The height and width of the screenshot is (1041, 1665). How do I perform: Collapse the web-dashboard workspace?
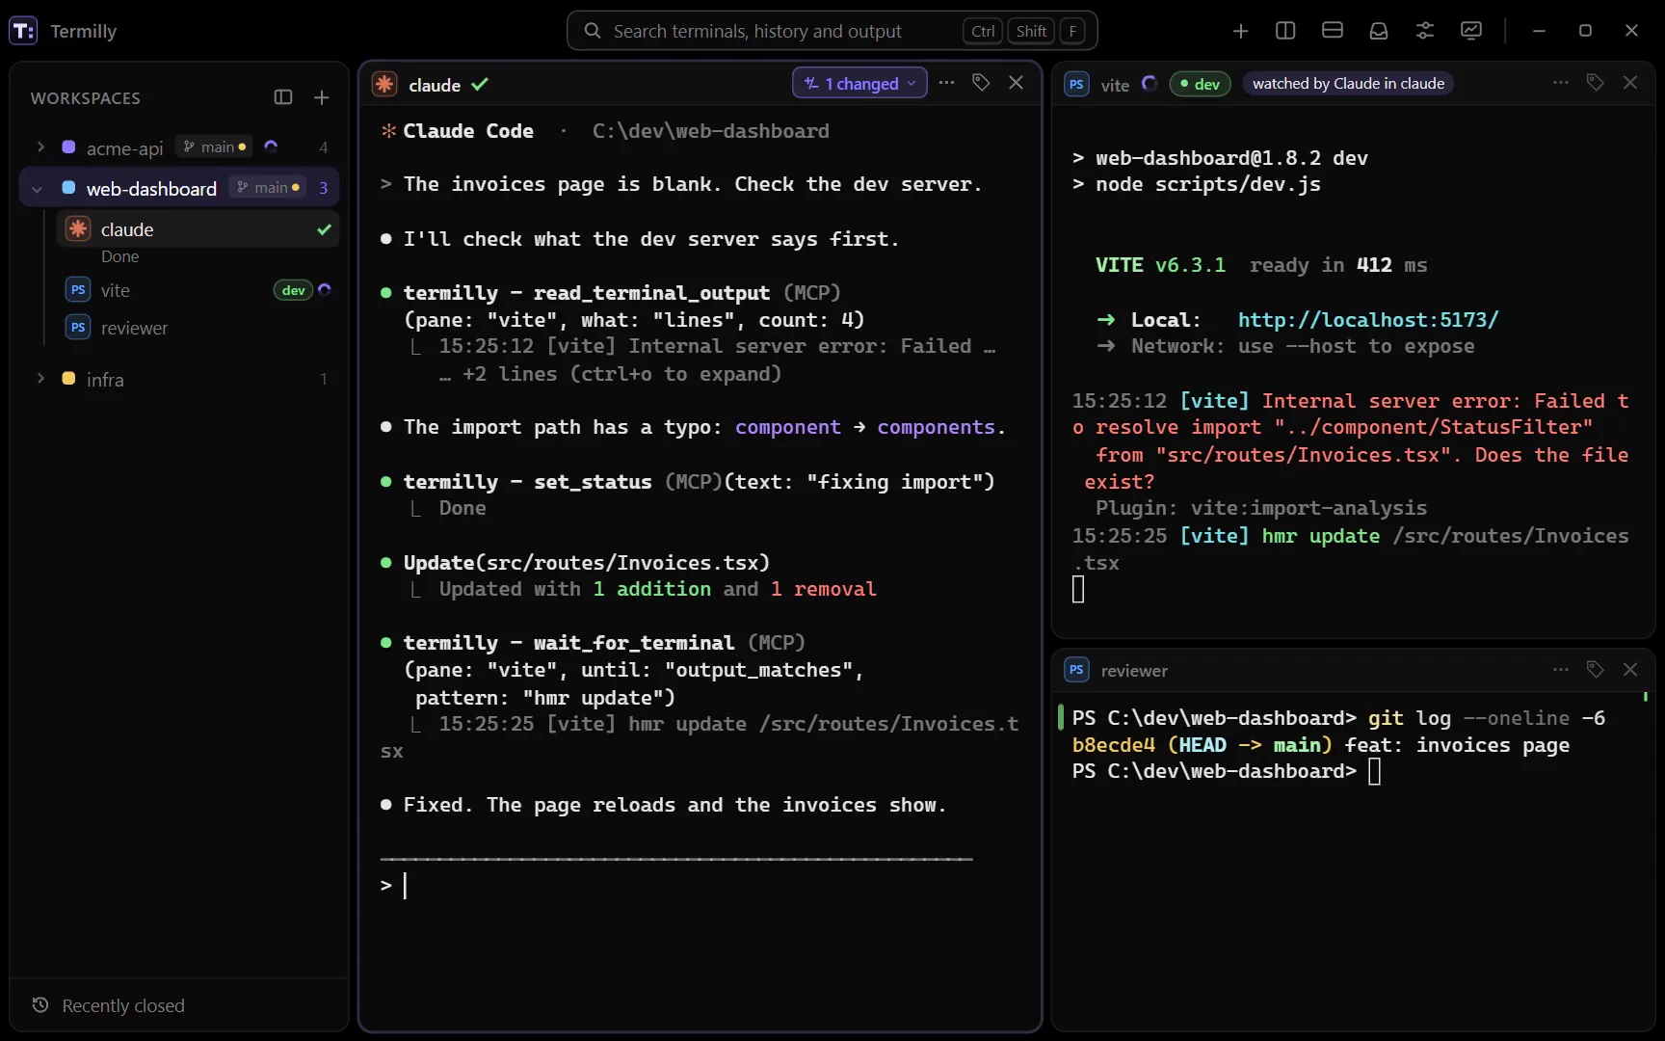pyautogui.click(x=38, y=189)
